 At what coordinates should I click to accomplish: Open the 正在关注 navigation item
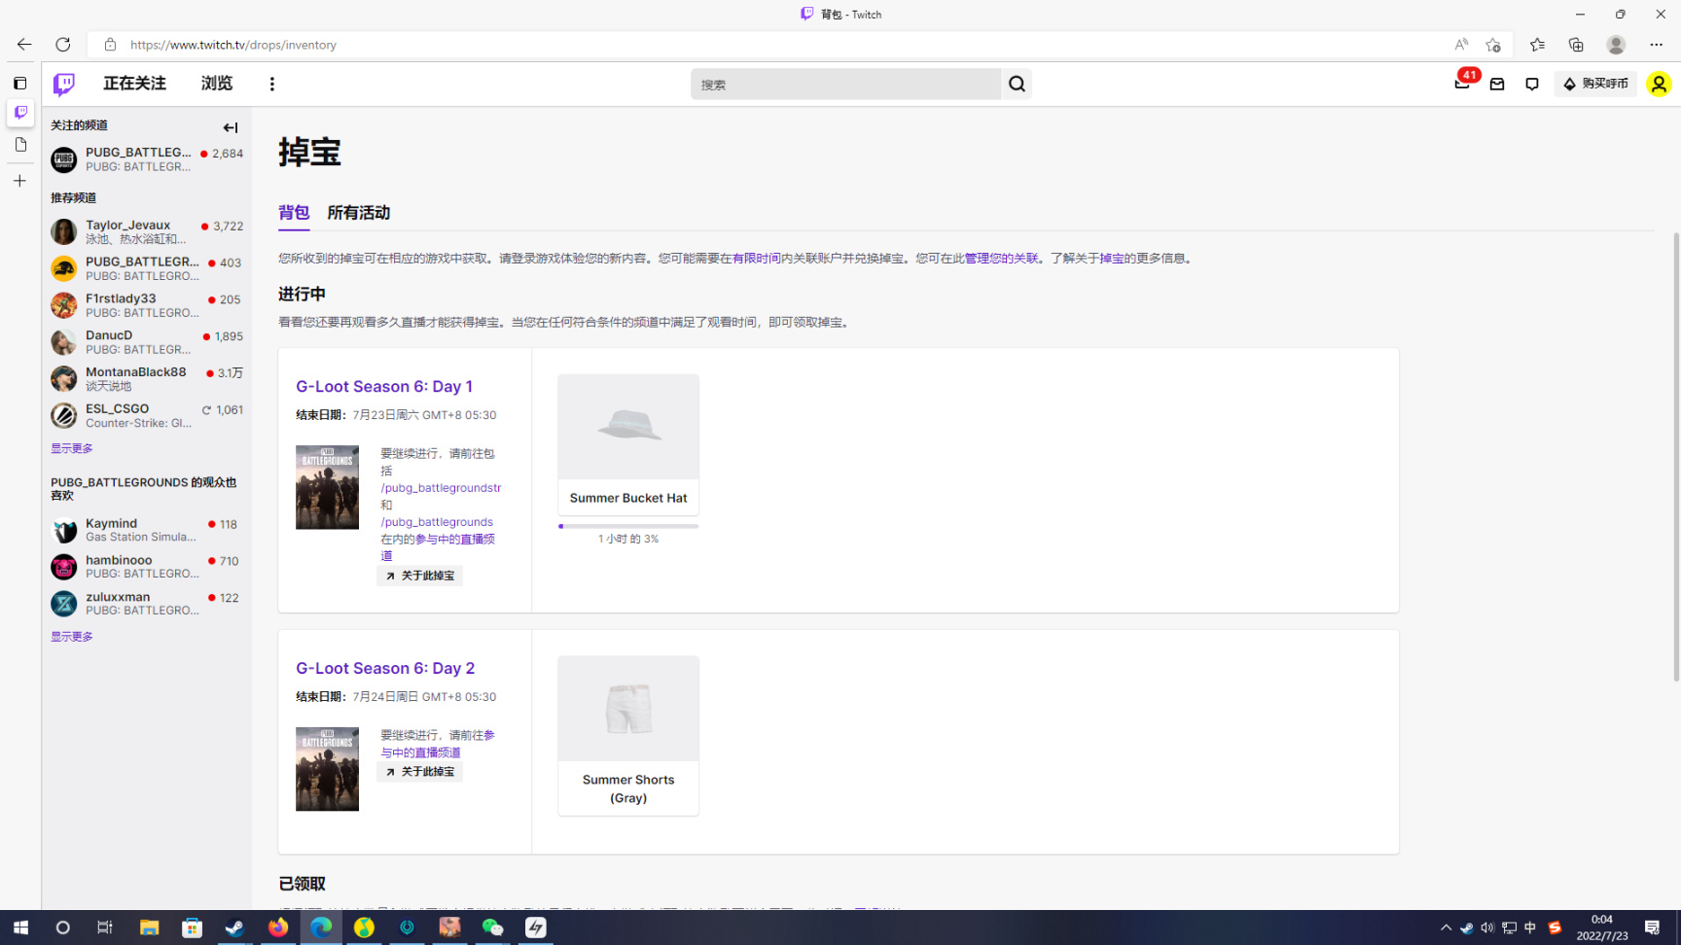(134, 84)
